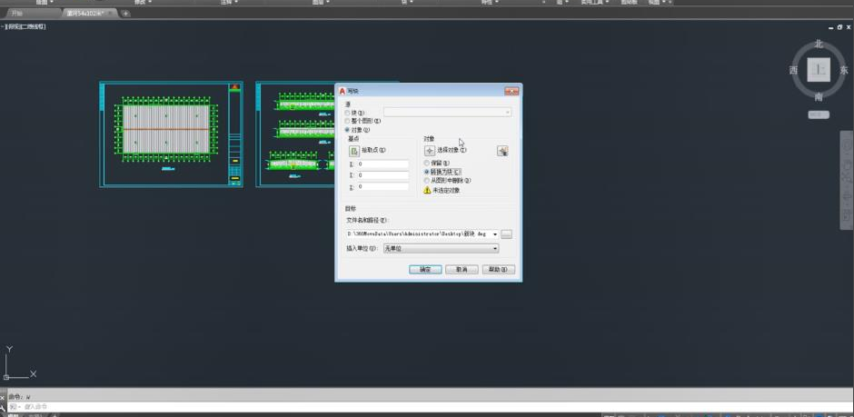The height and width of the screenshot is (417, 854).
Task: Click 北 north label on ViewCube compass
Action: (x=819, y=45)
